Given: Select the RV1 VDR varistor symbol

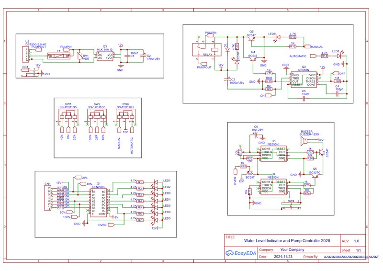Looking at the screenshot, I should [x=79, y=56].
